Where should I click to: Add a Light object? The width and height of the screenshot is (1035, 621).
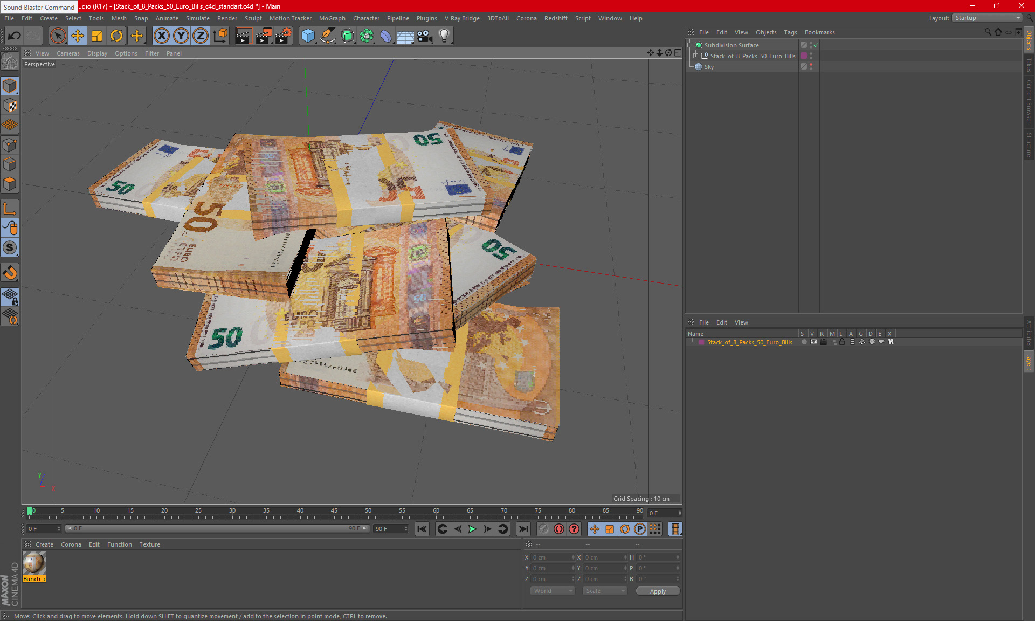(x=444, y=36)
